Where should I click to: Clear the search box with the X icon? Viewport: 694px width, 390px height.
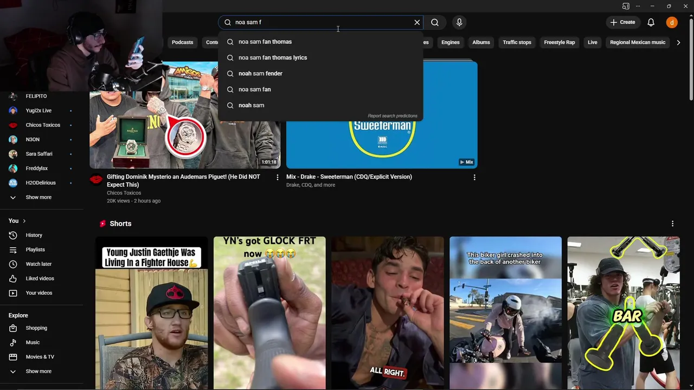(x=417, y=22)
